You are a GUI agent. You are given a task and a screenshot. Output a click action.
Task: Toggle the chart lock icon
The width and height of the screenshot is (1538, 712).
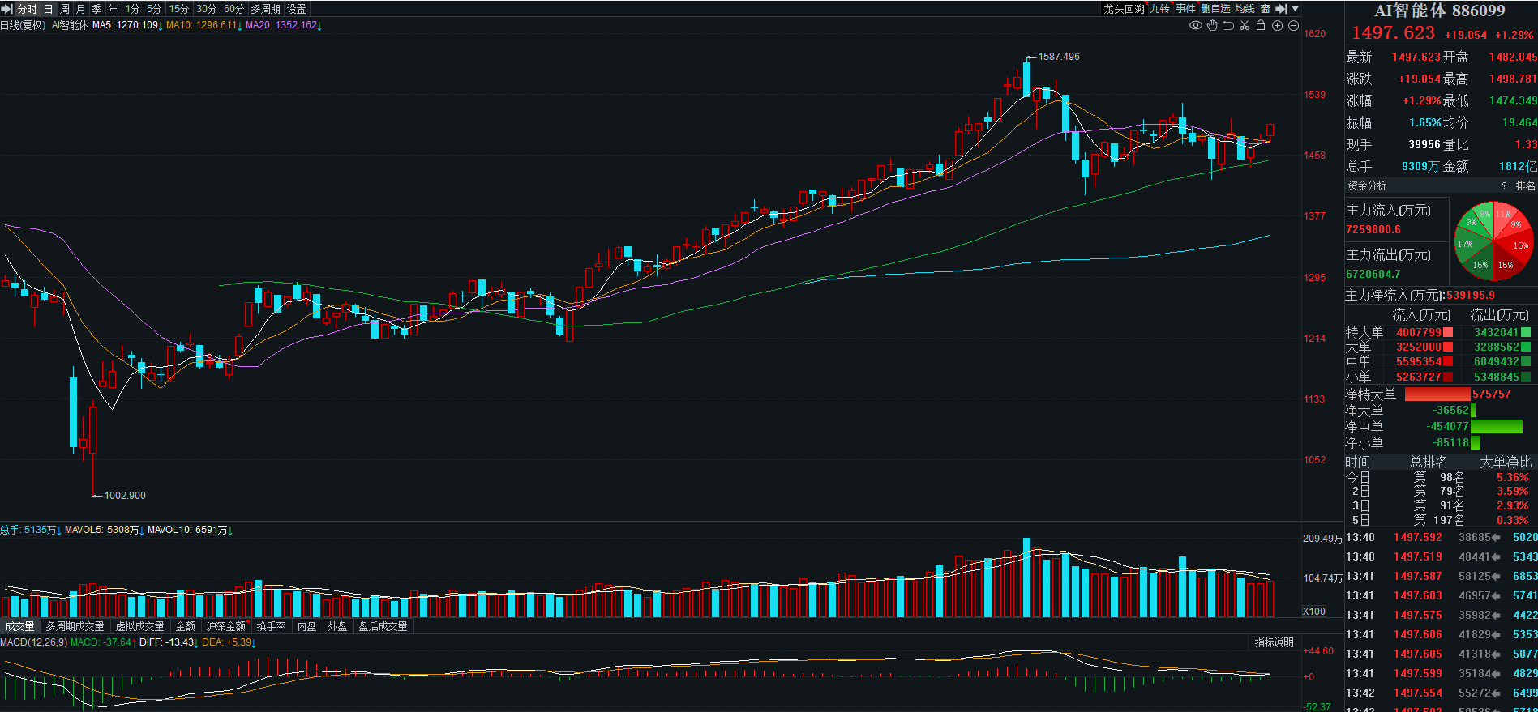(1261, 26)
